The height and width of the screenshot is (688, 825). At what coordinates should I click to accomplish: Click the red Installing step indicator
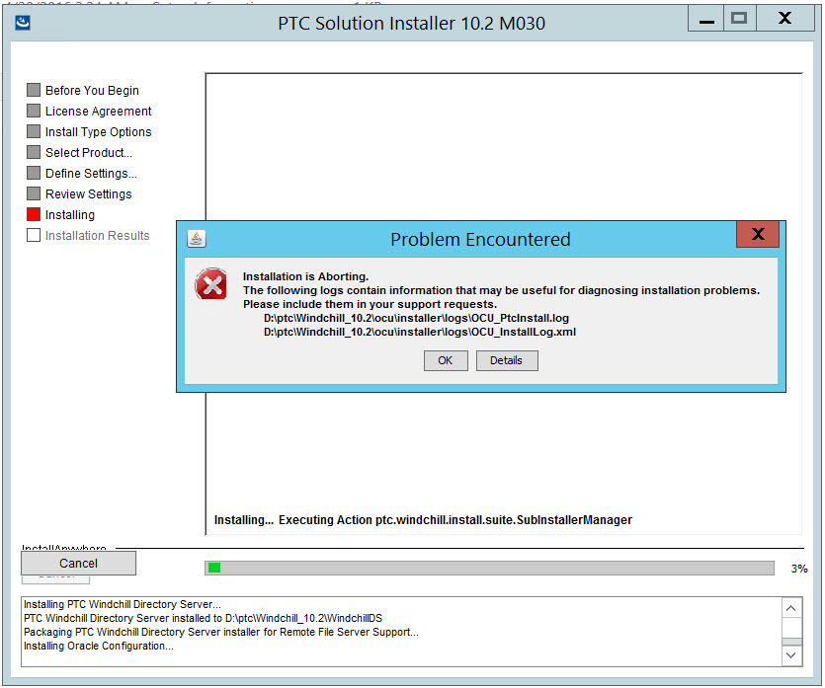tap(34, 214)
